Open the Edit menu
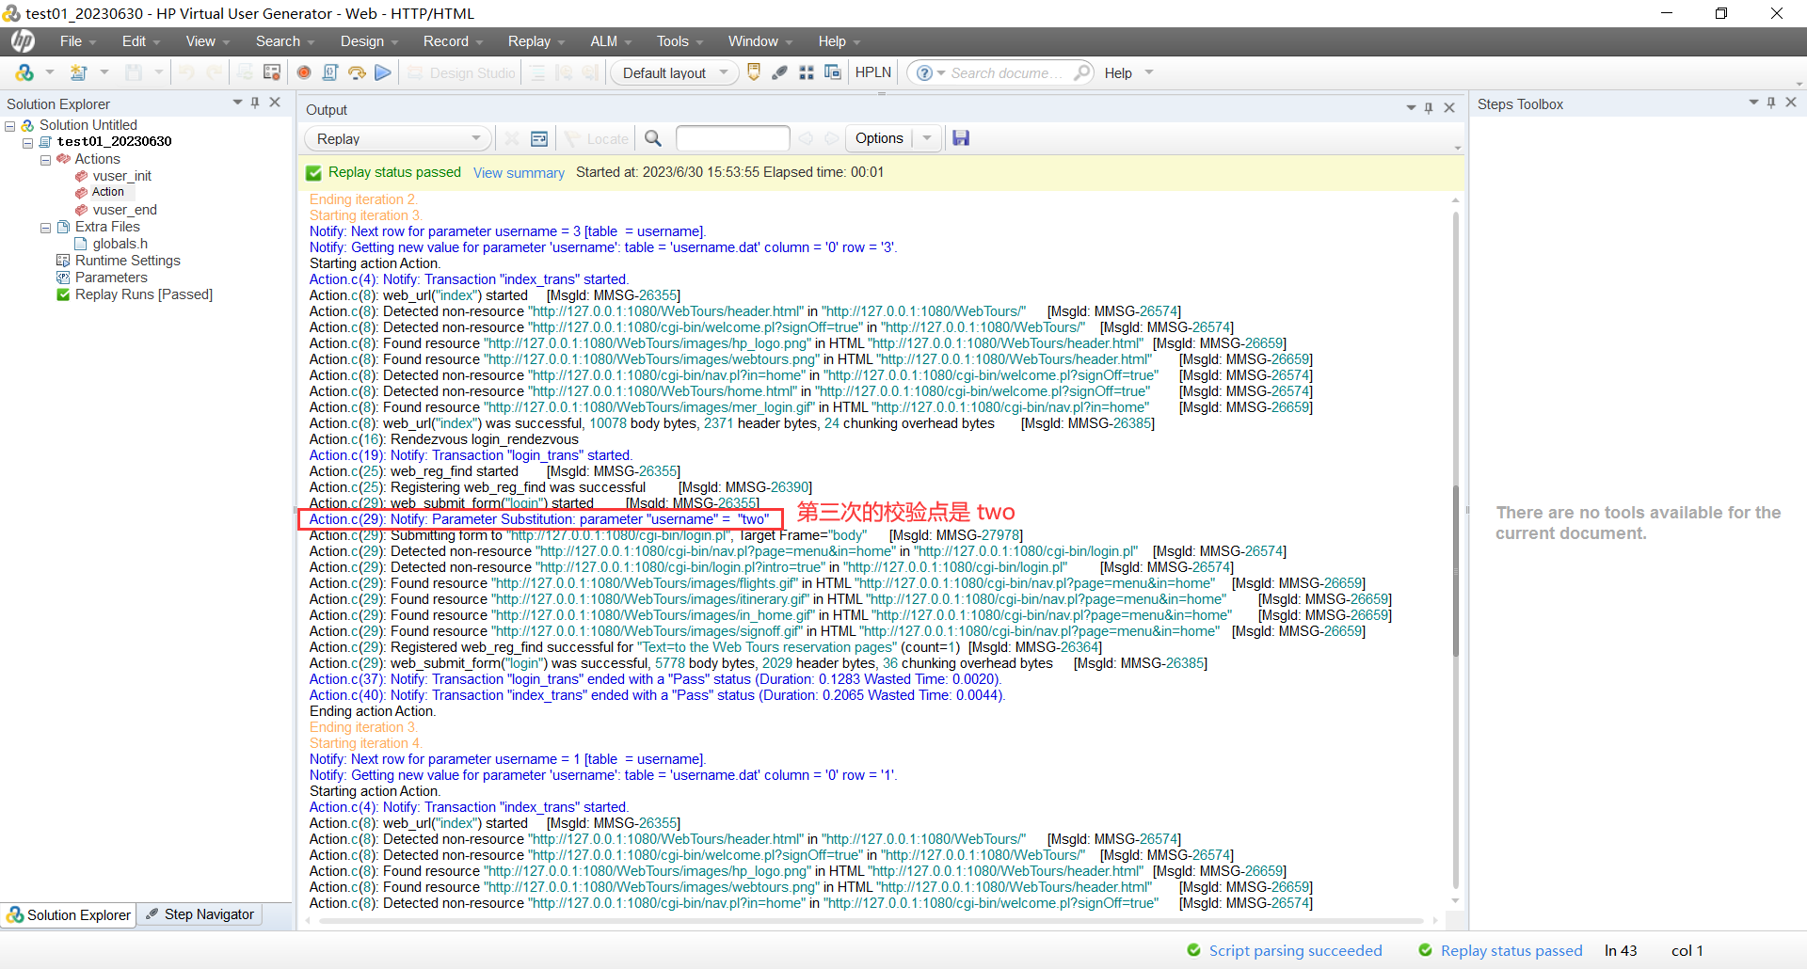The image size is (1807, 969). coord(141,41)
